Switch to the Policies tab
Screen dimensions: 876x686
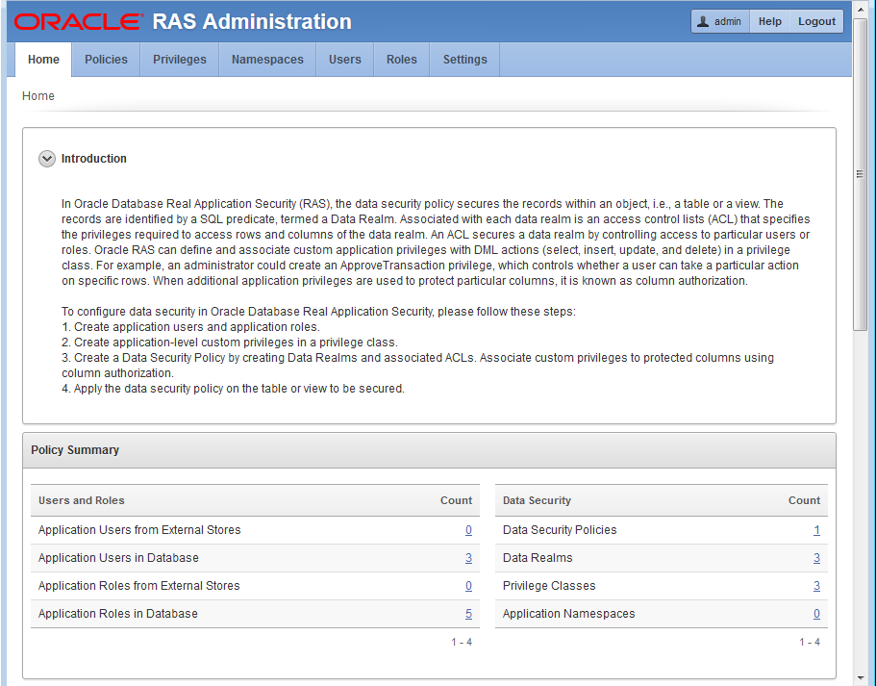tap(106, 60)
